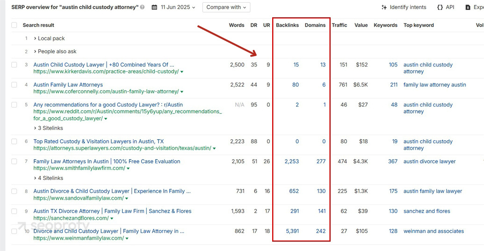
Task: Click domains count 141
Action: coord(322,211)
